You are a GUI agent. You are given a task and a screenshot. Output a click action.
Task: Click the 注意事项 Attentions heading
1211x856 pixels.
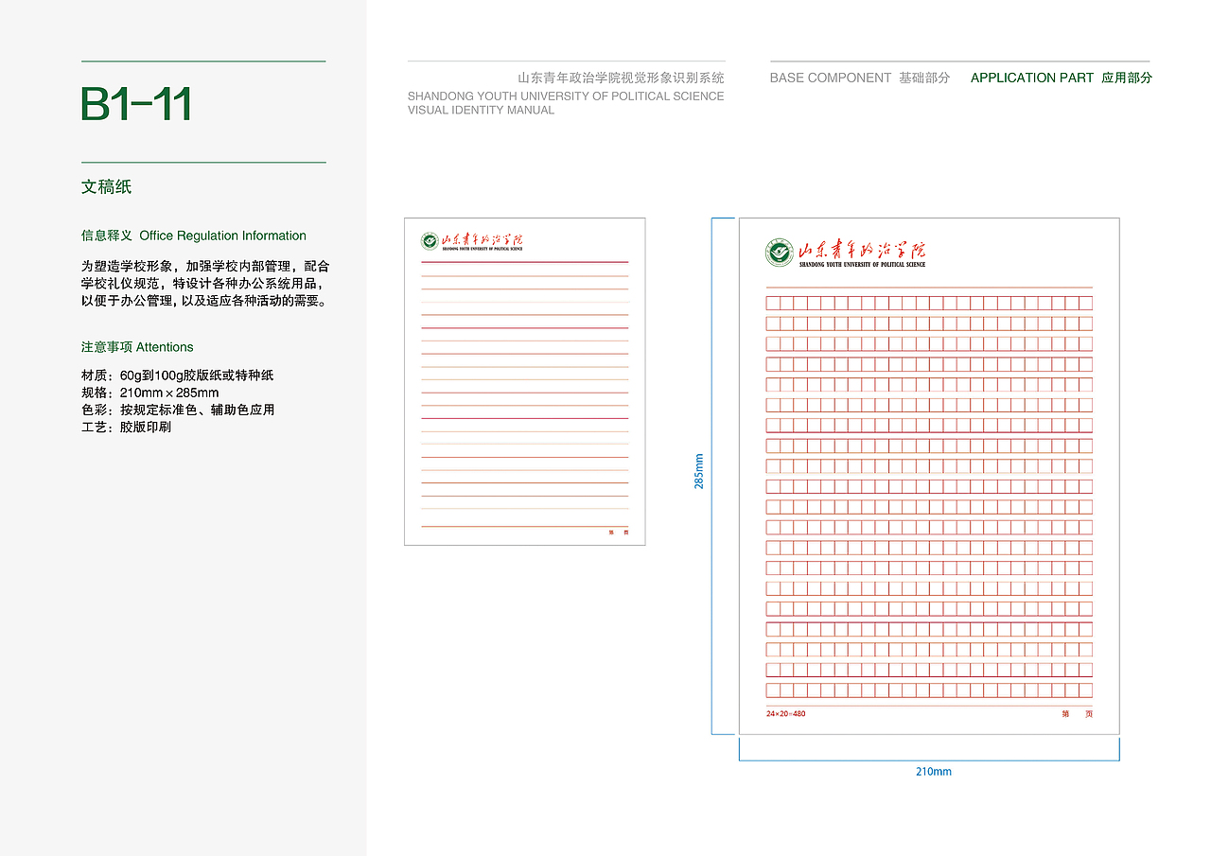137,347
